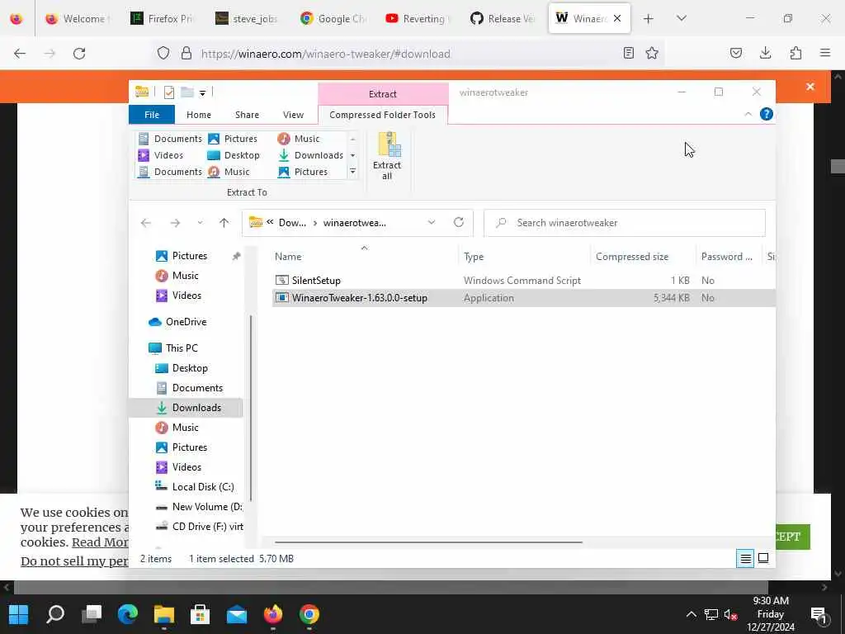
Task: Open Firefox extensions puzzle icon
Action: [x=795, y=53]
